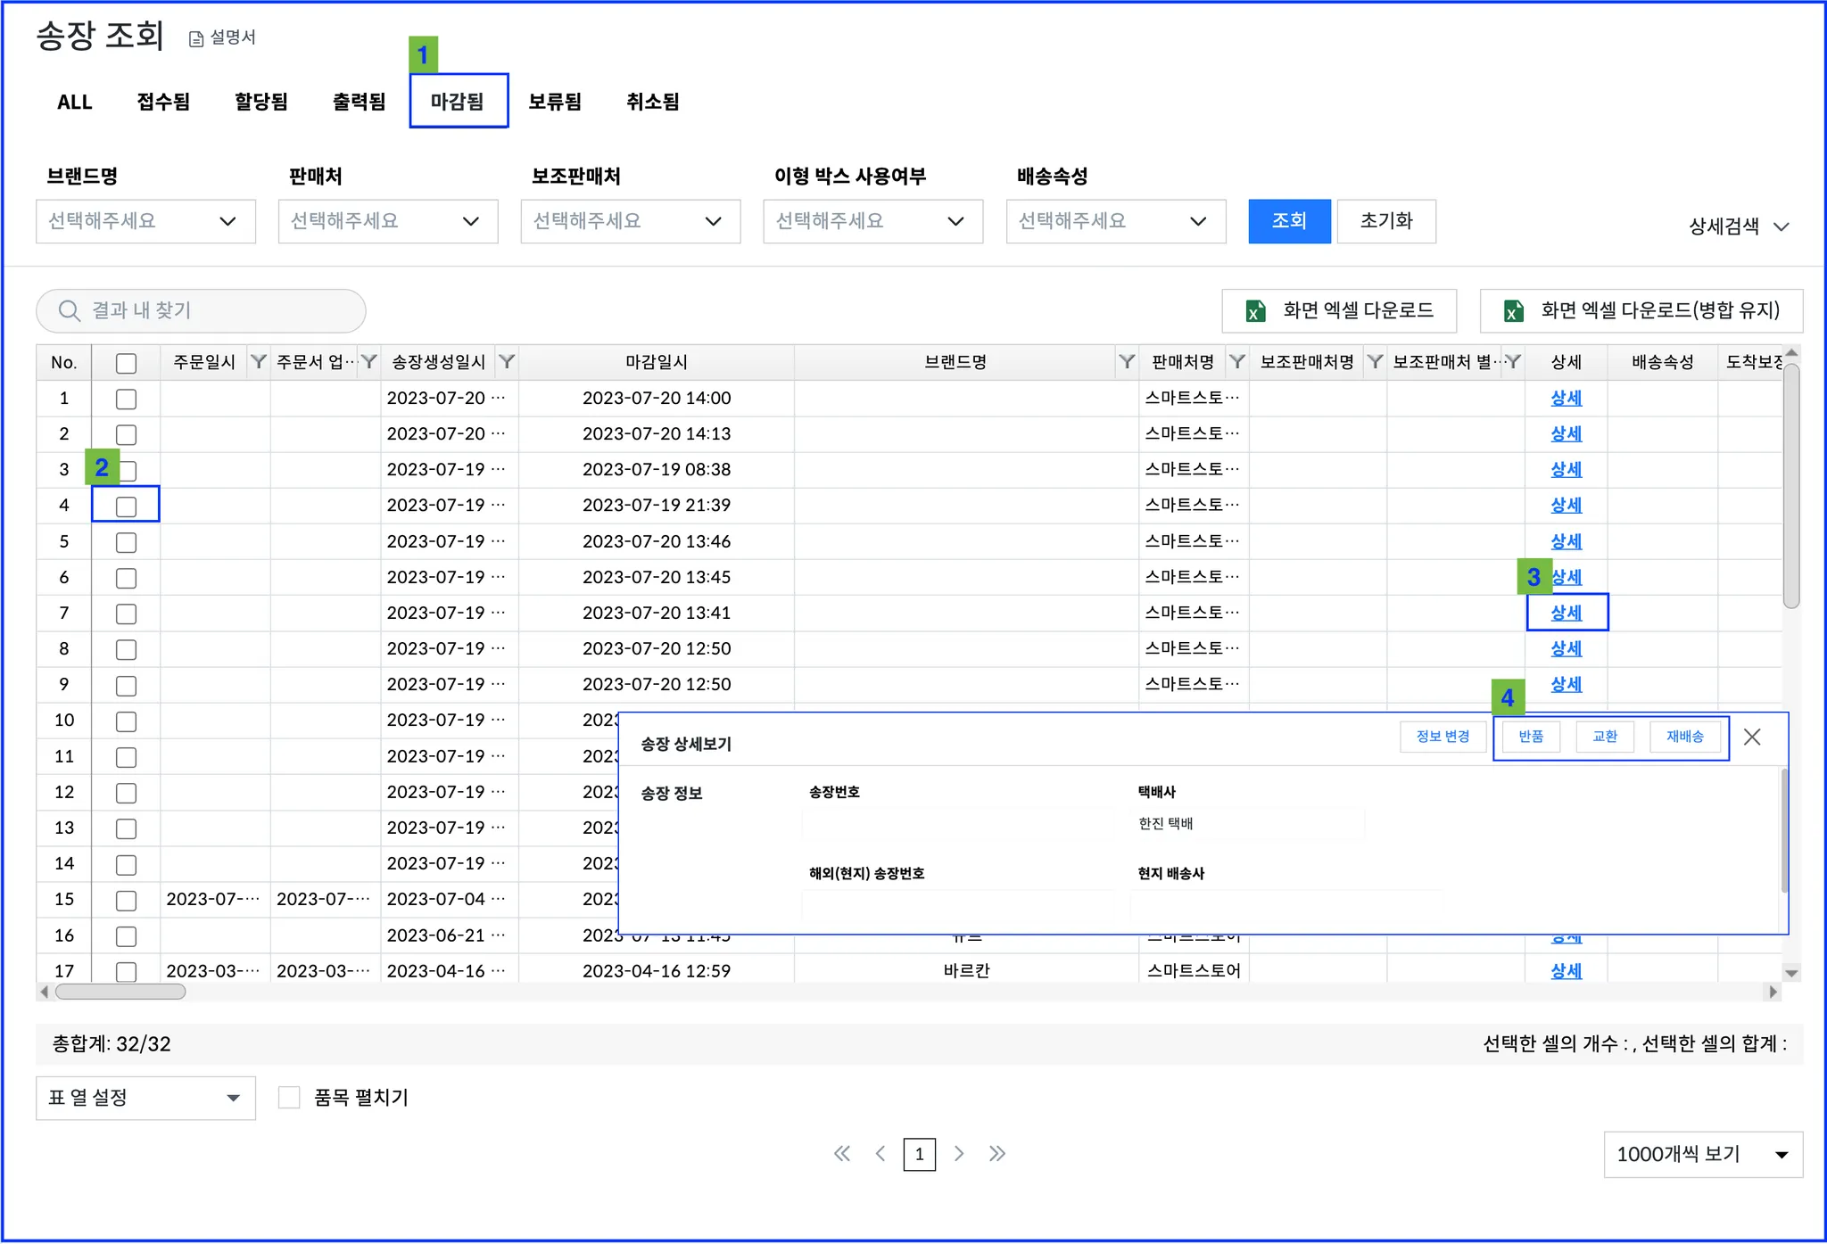1827x1244 pixels.
Task: Expand the 상세검색 options
Action: [1739, 227]
